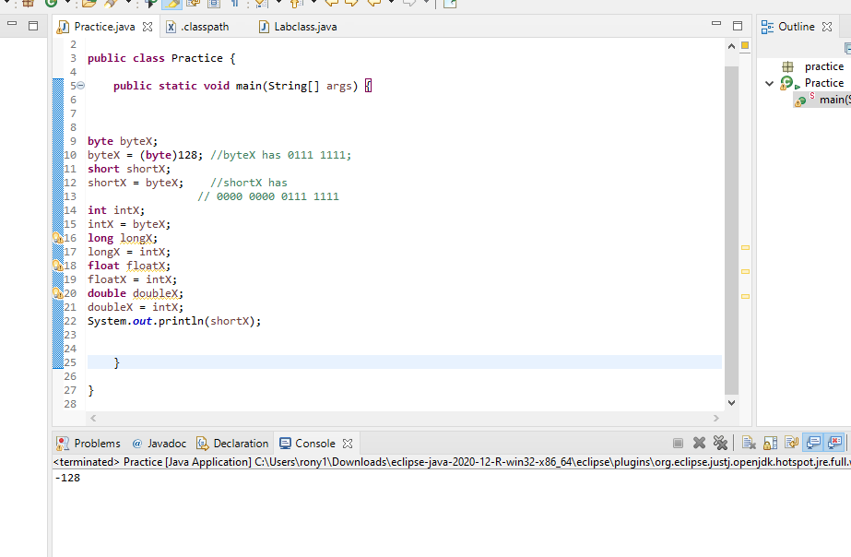
Task: Minimize the editor area
Action: (x=715, y=25)
